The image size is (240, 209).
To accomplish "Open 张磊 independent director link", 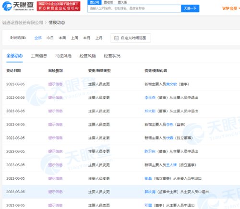I will 148,178.
